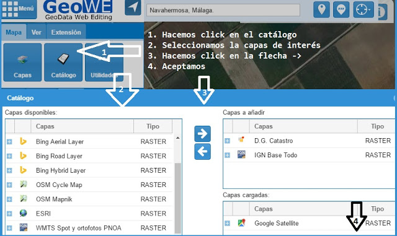Viewport: 397px width, 236px height.
Task: Click the info icon at the top right
Action: [382, 12]
